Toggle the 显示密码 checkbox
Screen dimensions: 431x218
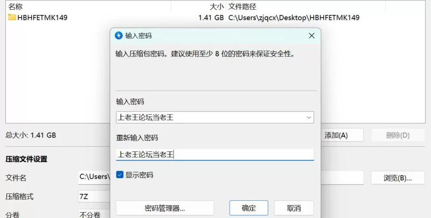coord(120,175)
